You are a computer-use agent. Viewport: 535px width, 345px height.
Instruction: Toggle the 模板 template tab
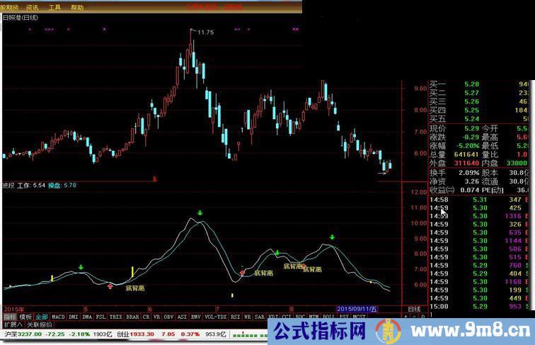pyautogui.click(x=26, y=317)
